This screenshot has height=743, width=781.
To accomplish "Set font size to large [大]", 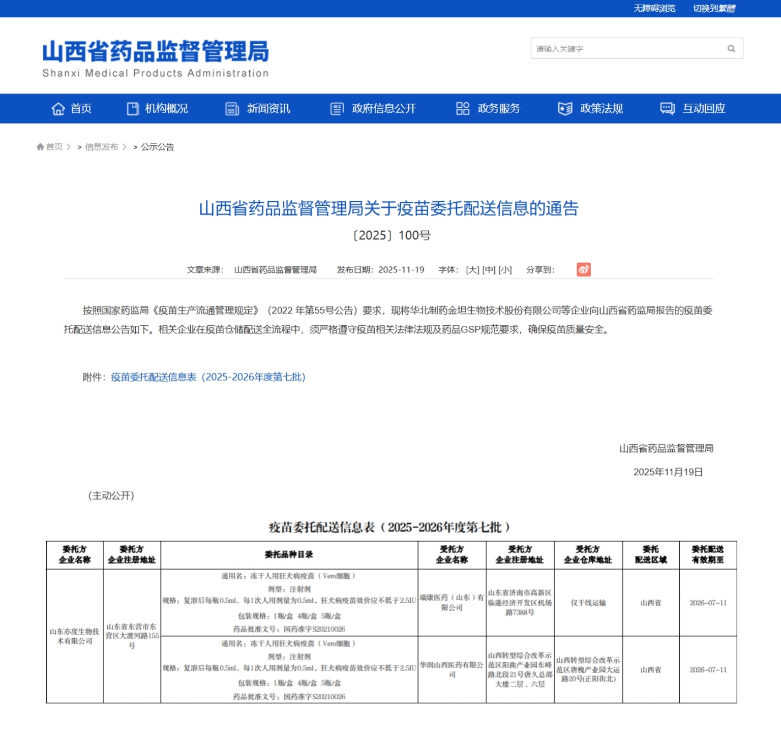I will 472,270.
